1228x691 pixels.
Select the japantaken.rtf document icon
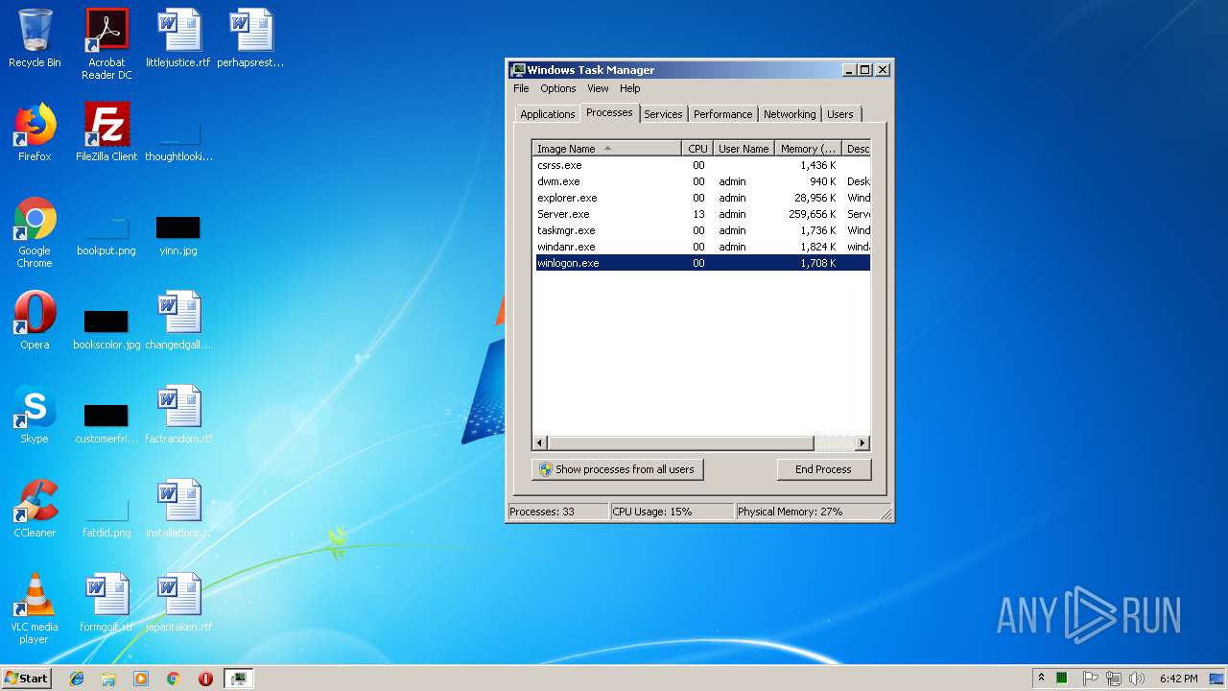[x=178, y=603]
